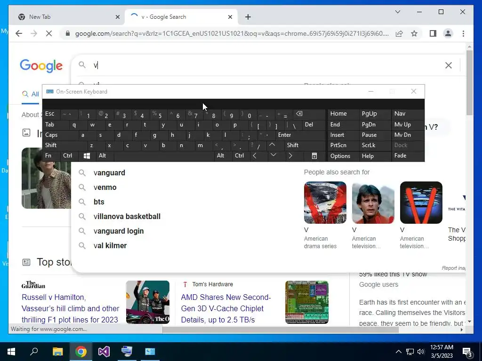The height and width of the screenshot is (361, 482).
Task: Toggle left Ctrl on the on-screen keyboard
Action: (x=69, y=156)
